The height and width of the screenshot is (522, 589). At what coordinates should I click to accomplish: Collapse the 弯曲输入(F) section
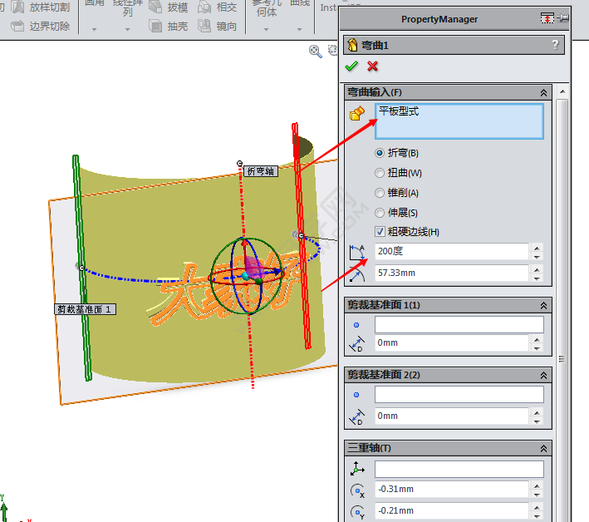[x=543, y=92]
